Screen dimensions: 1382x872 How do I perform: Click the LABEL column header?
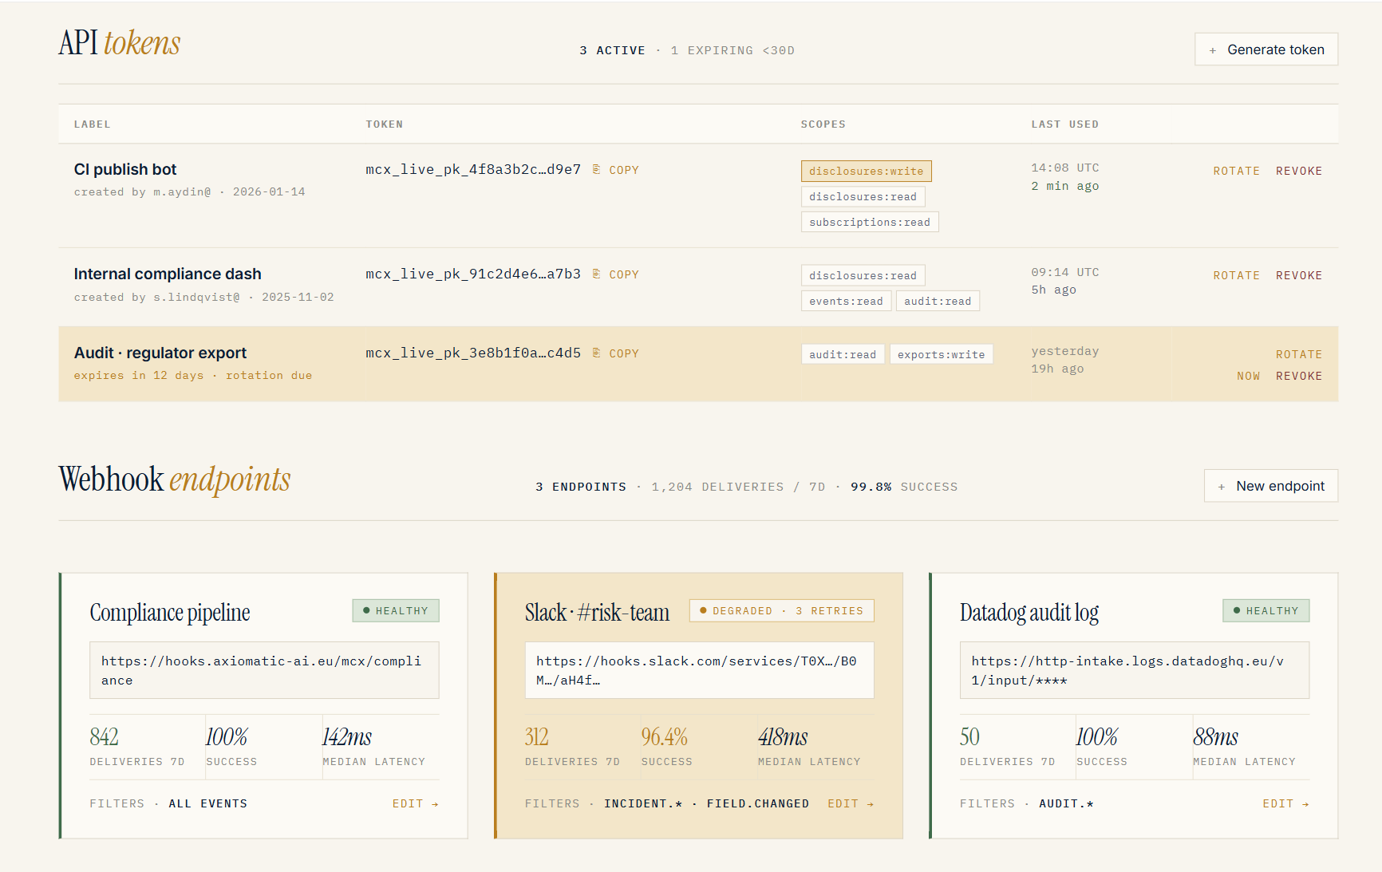93,124
